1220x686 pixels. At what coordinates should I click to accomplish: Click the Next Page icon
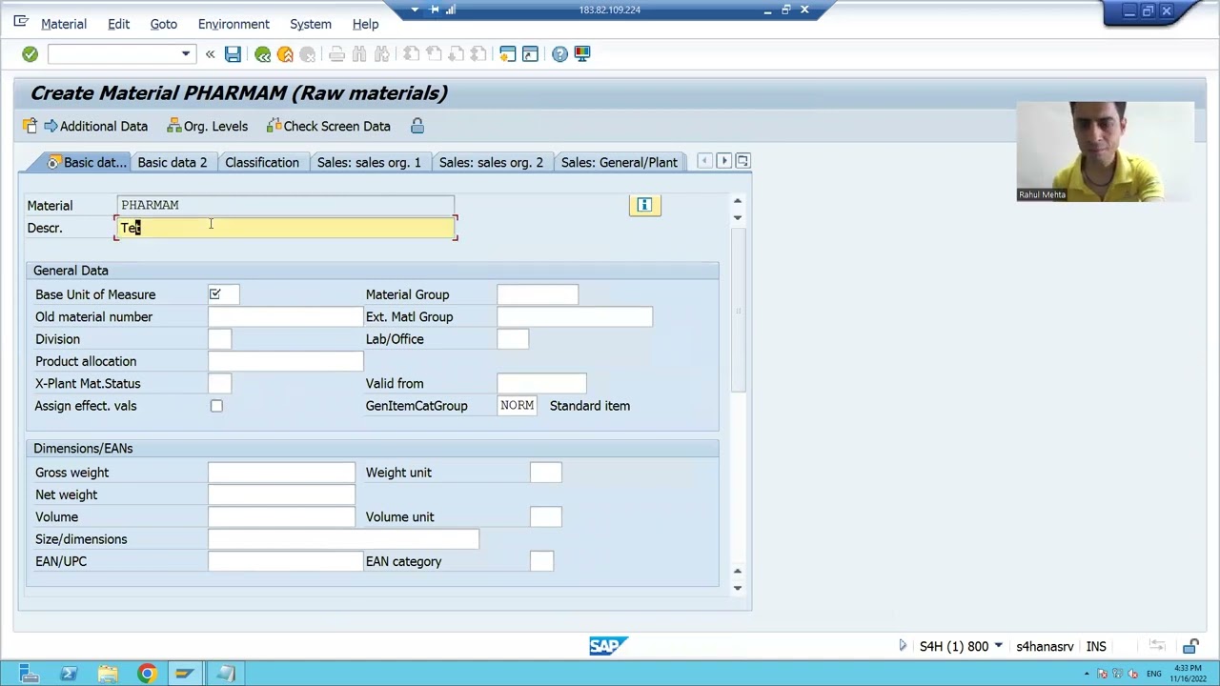click(x=457, y=54)
